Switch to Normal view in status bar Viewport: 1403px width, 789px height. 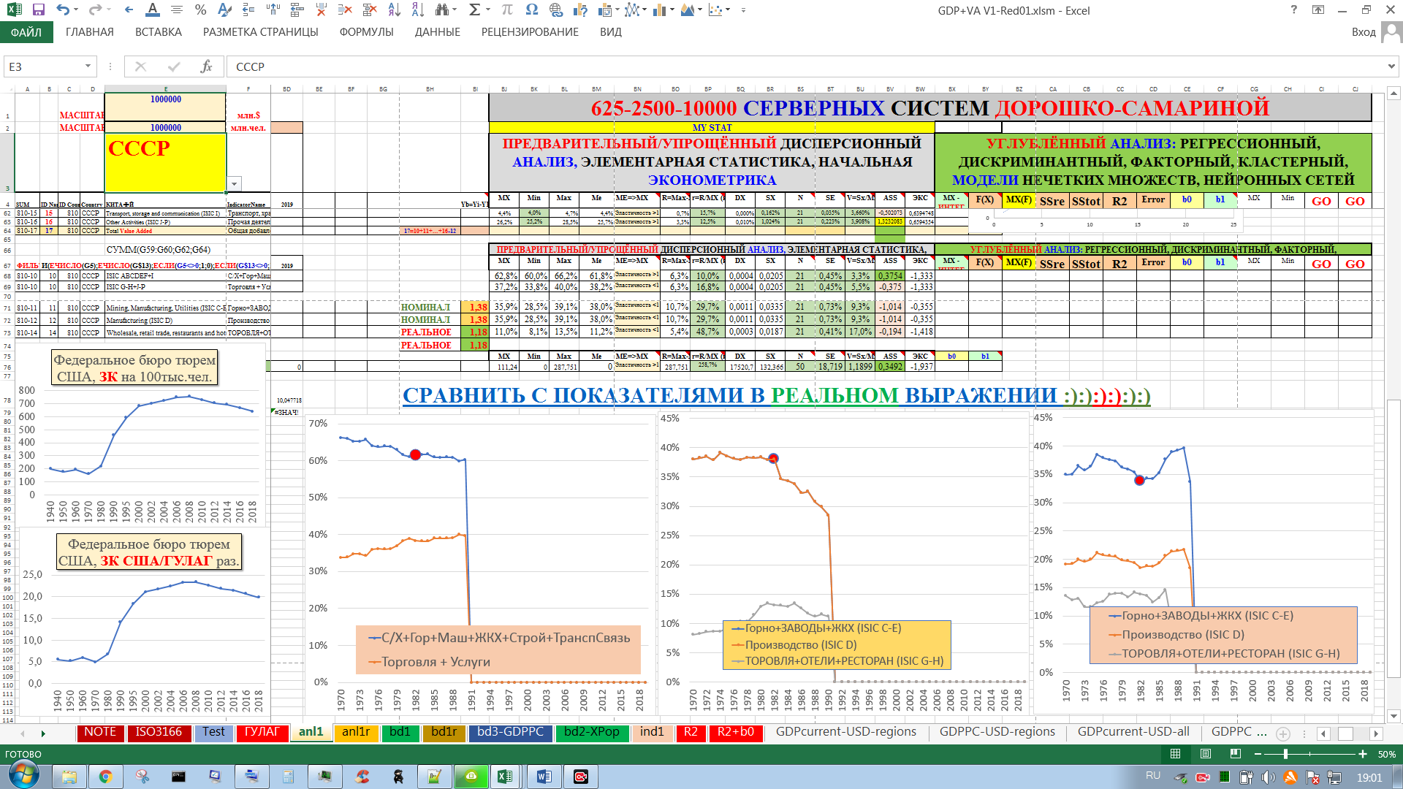[1175, 754]
